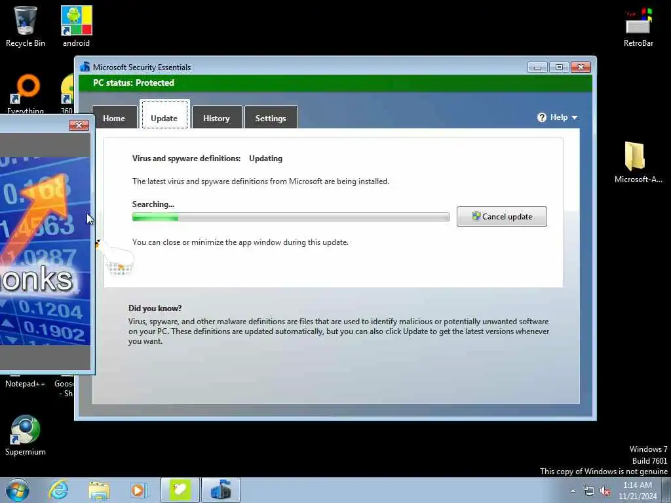
Task: Select the green goose app taskbar button
Action: [x=180, y=490]
